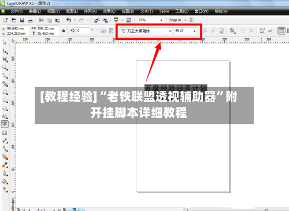Image resolution: width=289 pixels, height=211 pixels.
Task: Toggle Bold formatting
Action: pyautogui.click(x=205, y=31)
